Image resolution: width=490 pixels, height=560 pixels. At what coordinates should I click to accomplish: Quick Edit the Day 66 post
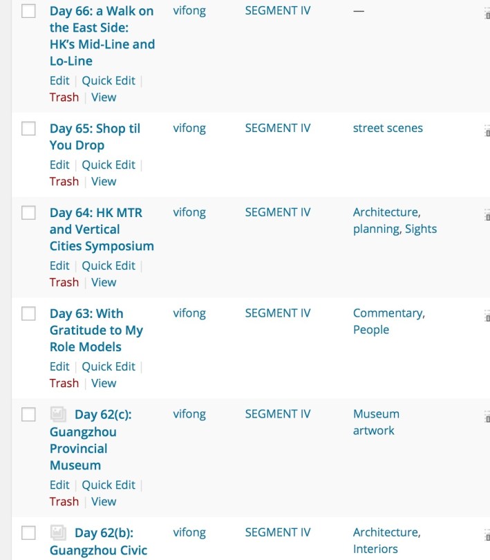tap(109, 80)
